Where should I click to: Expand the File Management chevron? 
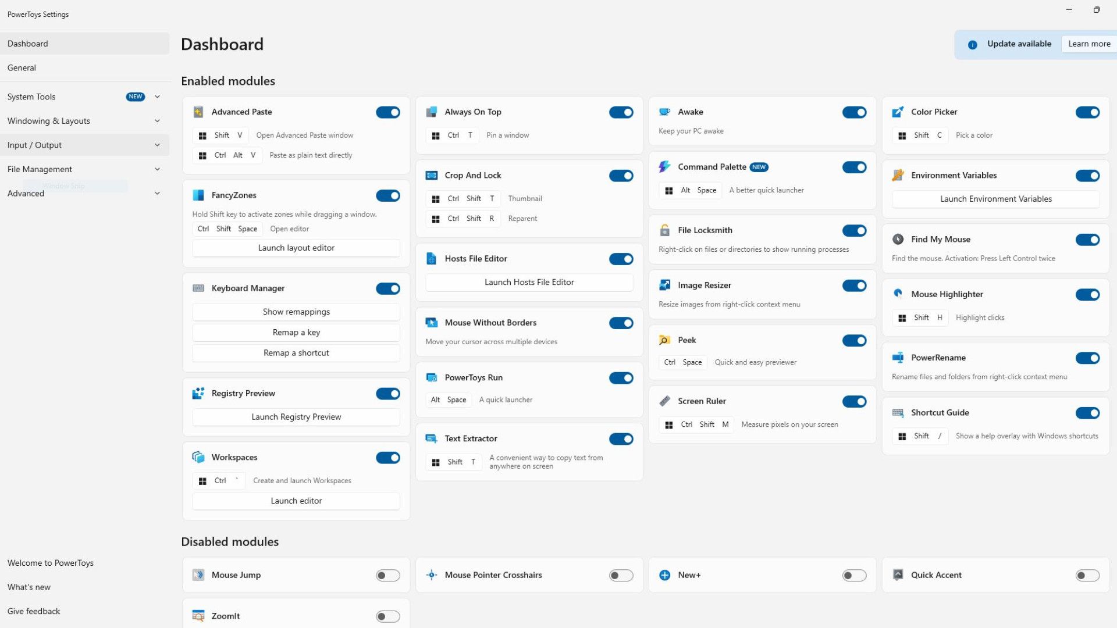157,169
